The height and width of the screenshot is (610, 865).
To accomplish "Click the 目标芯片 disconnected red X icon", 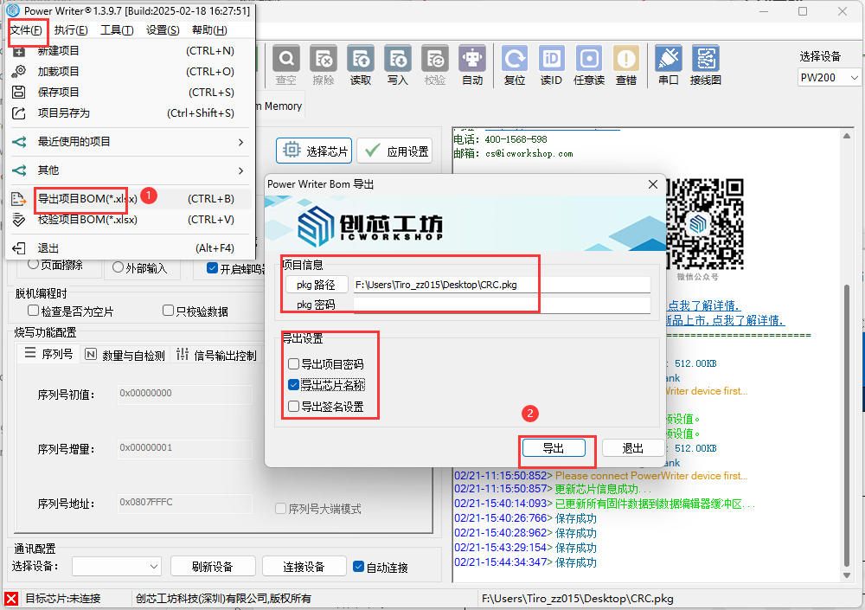I will 11,599.
